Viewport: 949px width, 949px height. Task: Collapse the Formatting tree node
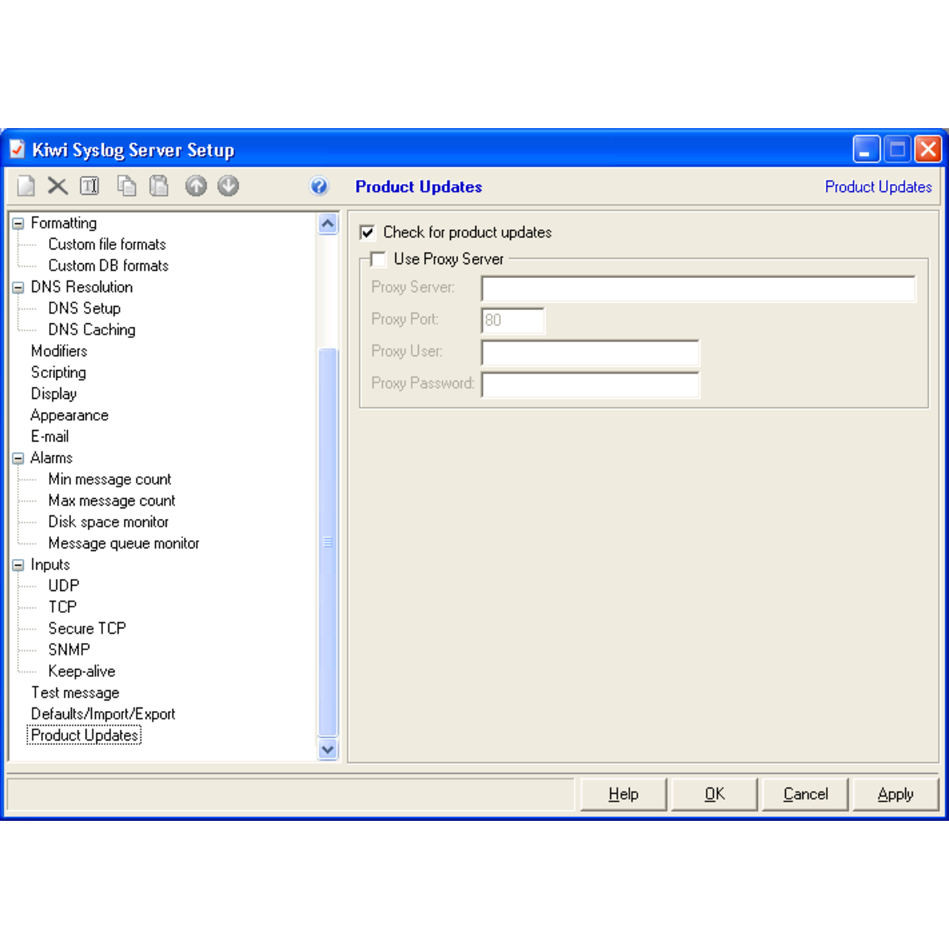point(19,224)
